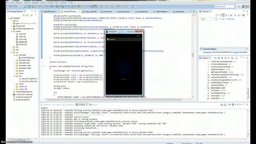Collapse the assets folder
Image resolution: width=256 pixels, height=144 pixels.
(x=12, y=31)
